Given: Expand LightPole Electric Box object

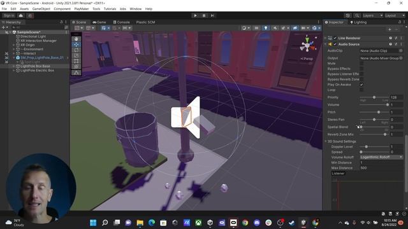Looking at the screenshot, I should pos(14,71).
